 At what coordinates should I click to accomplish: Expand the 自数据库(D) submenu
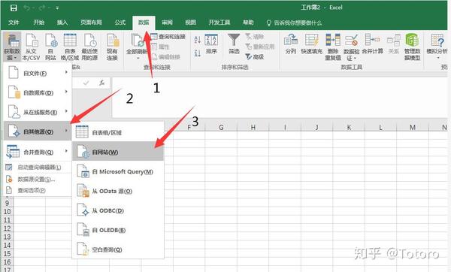pos(38,92)
